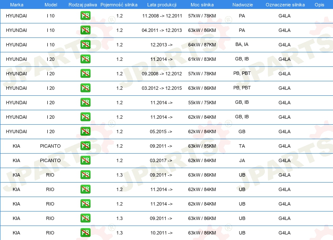Click the petrol fuel icon in the 64kW / 87KM row

(x=85, y=45)
